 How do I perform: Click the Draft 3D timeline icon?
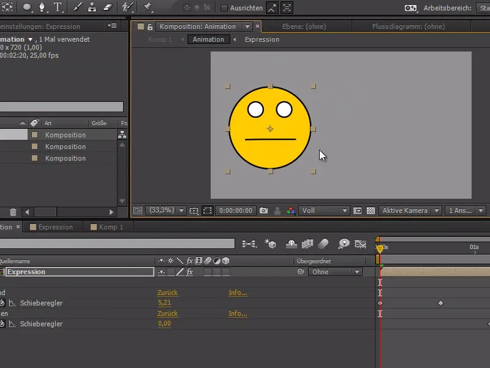coord(270,243)
